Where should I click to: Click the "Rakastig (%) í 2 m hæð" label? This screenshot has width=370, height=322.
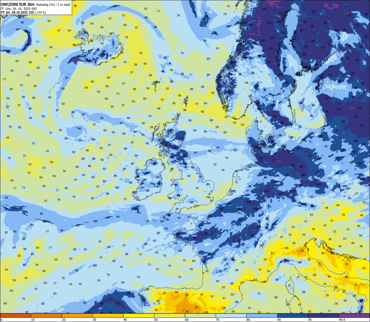(53, 4)
